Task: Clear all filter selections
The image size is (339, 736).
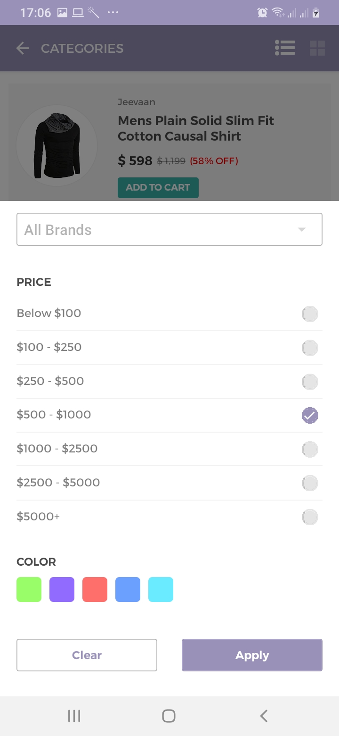Action: pyautogui.click(x=87, y=655)
